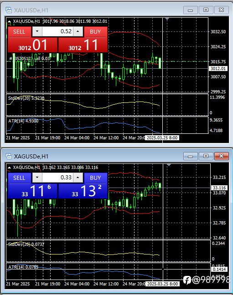This screenshot has height=295, width=233.
Task: Click 21 Mar 19:00 on XAGUSDe time axis
Action: 48,284
